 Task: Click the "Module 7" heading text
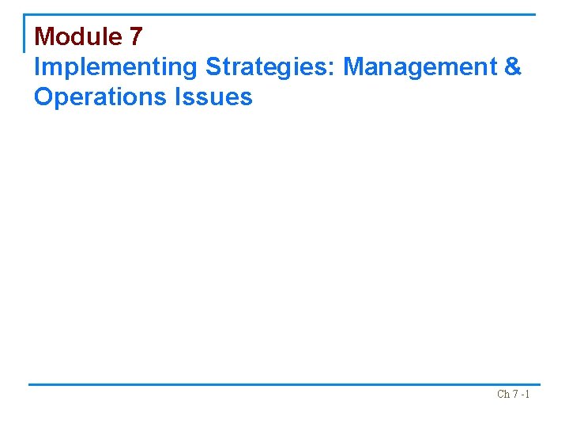(x=89, y=36)
